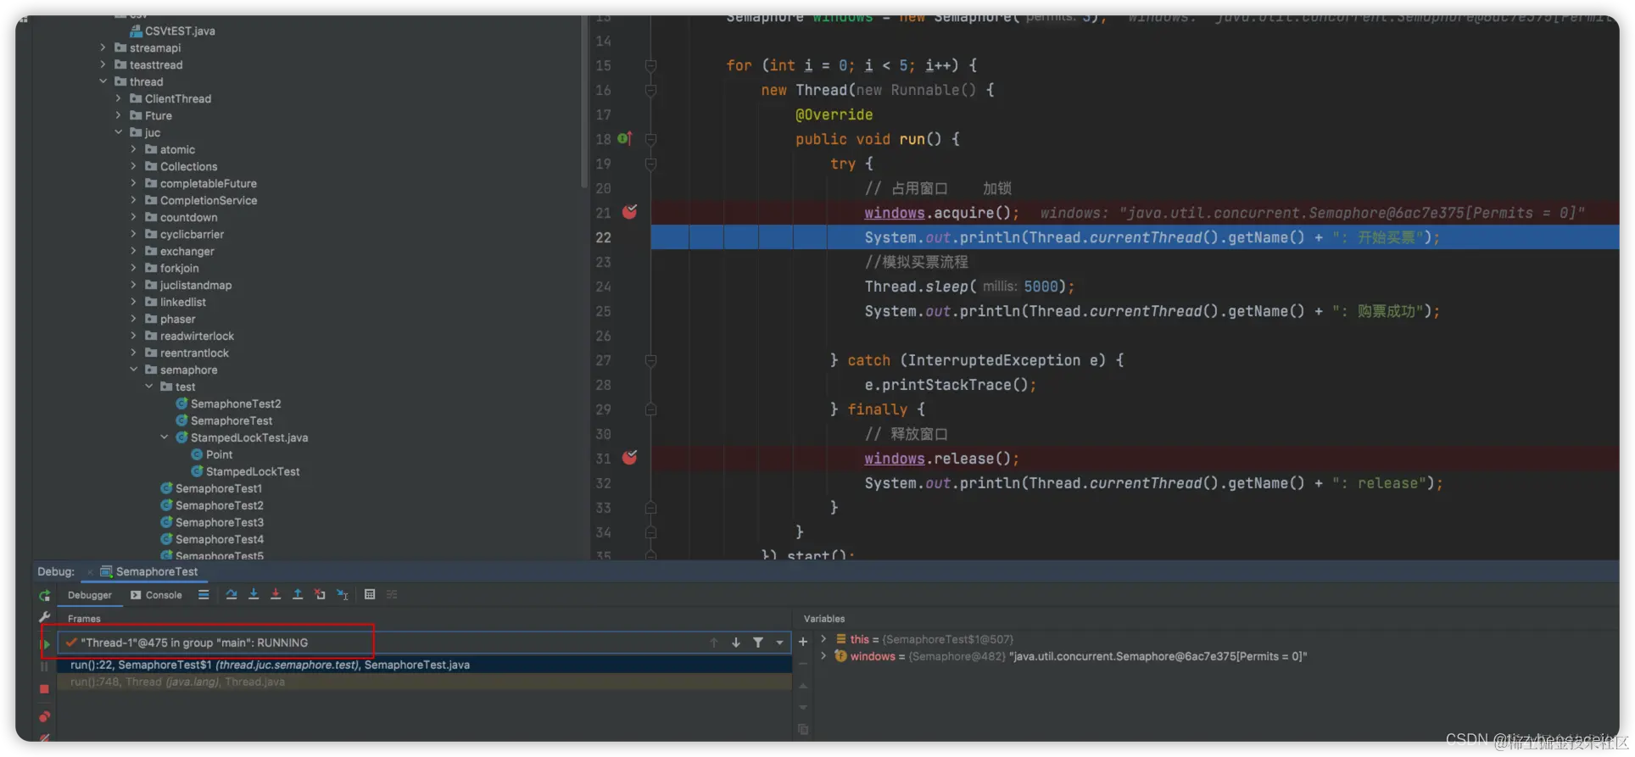The height and width of the screenshot is (757, 1635).
Task: Click the Trace Current Stream Chain icon
Action: (x=392, y=595)
